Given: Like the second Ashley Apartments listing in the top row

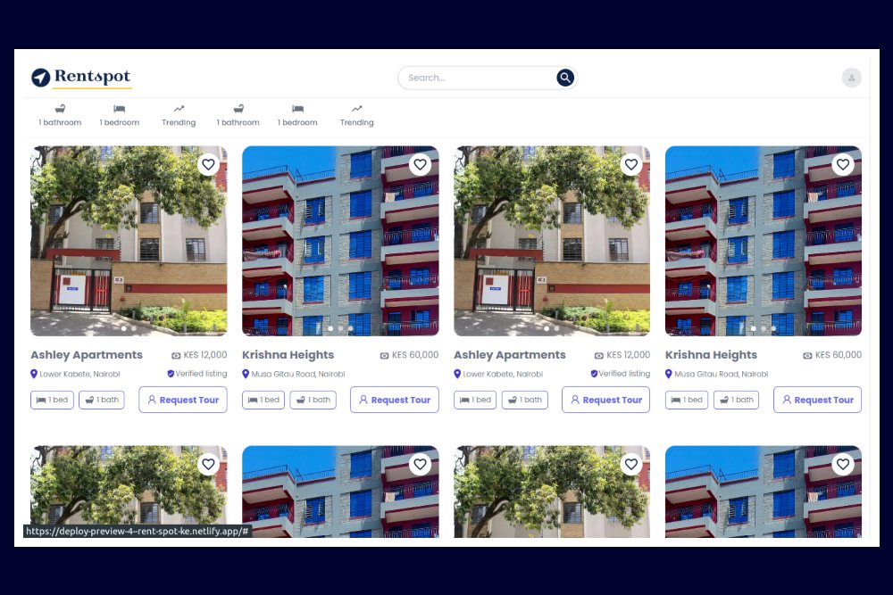Looking at the screenshot, I should pos(631,164).
